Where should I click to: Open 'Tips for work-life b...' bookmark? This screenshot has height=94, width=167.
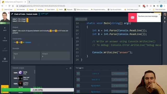pyautogui.click(x=115, y=10)
